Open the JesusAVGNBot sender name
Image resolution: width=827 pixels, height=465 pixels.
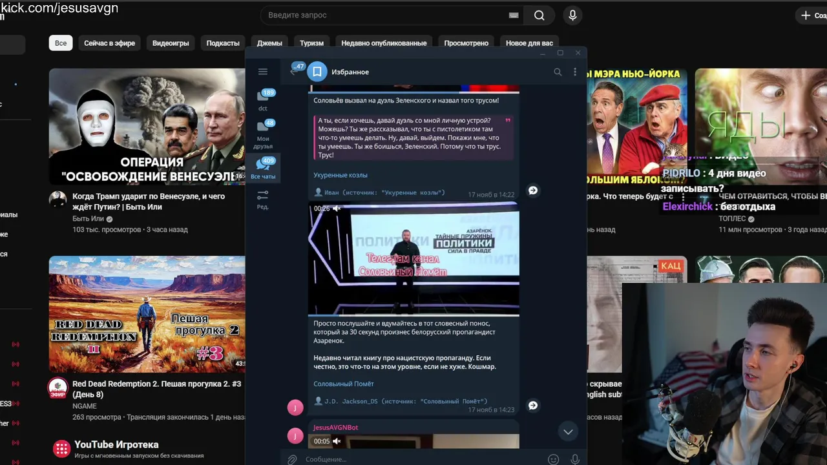click(x=335, y=427)
